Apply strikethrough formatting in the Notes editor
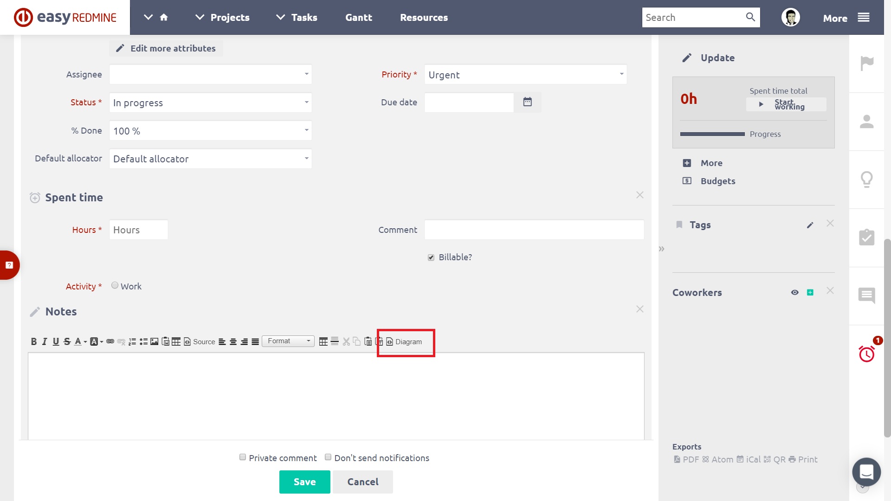Viewport: 891px width, 501px height. point(67,341)
